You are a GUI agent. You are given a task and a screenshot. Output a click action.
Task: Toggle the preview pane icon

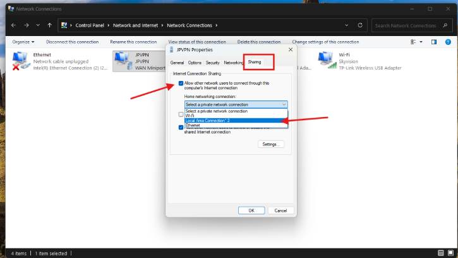click(434, 42)
